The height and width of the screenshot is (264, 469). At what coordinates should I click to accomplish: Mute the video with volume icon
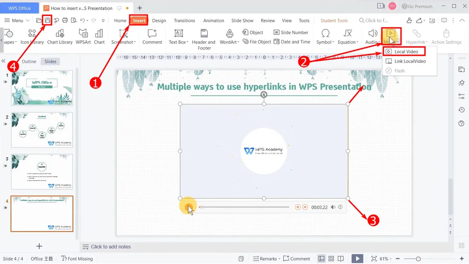tap(333, 207)
